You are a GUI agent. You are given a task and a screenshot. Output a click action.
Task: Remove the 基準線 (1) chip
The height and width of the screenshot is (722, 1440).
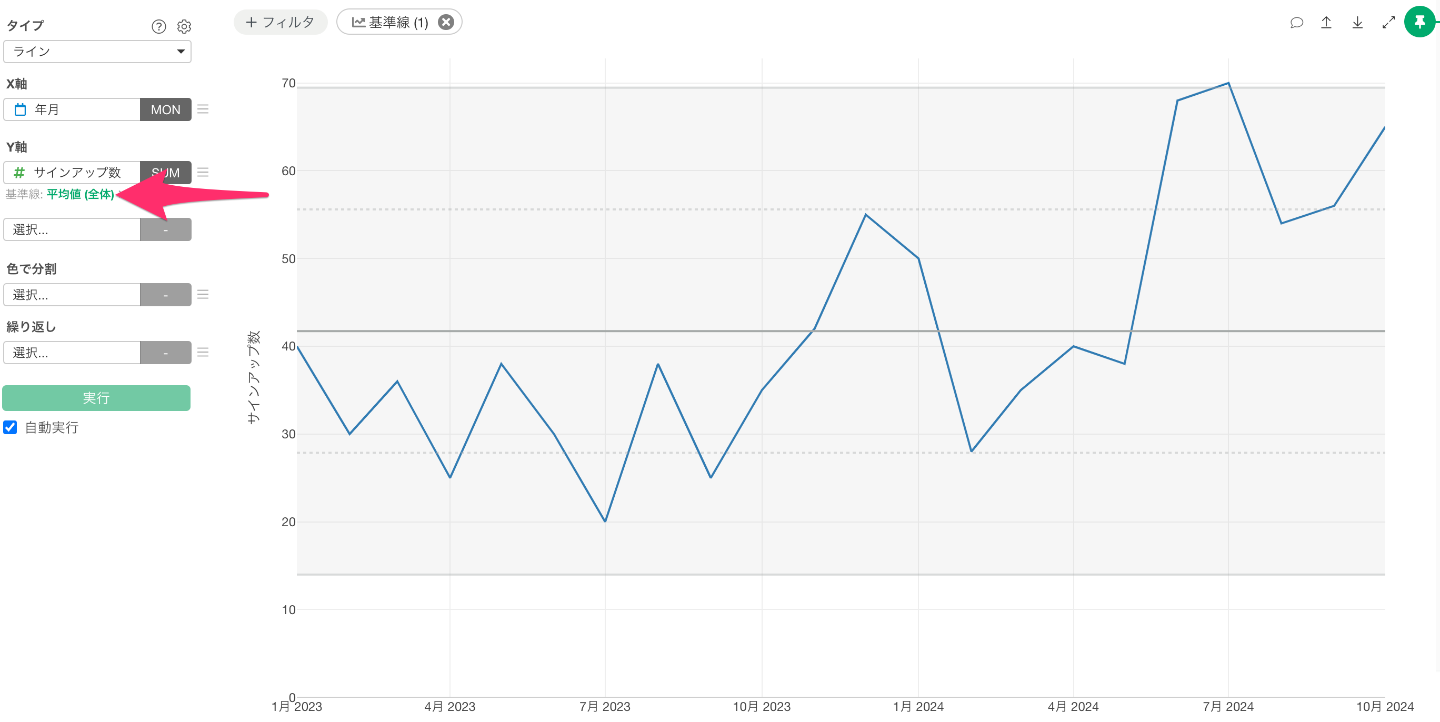tap(446, 22)
